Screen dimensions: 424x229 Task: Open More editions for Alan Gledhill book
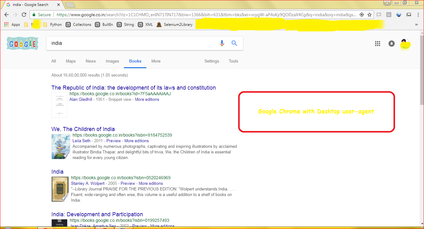pyautogui.click(x=147, y=100)
